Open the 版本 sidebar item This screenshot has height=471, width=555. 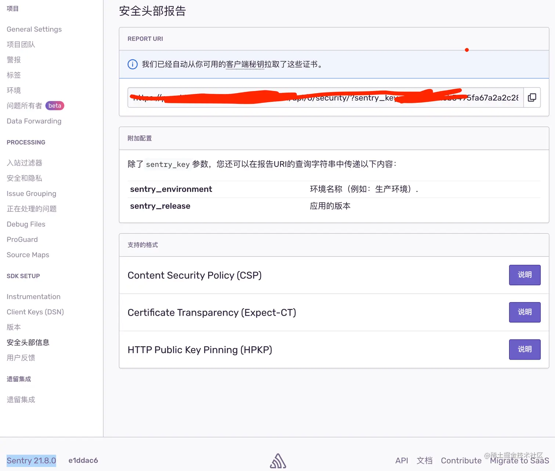[14, 327]
